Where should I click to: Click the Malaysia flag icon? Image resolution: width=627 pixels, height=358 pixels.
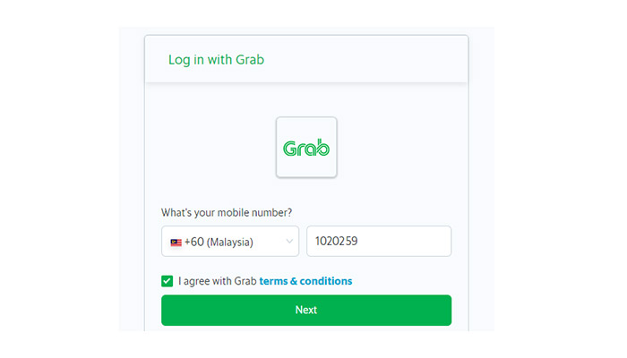(176, 243)
